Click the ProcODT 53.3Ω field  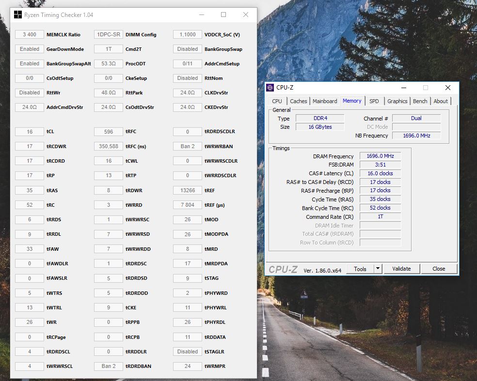(x=109, y=63)
